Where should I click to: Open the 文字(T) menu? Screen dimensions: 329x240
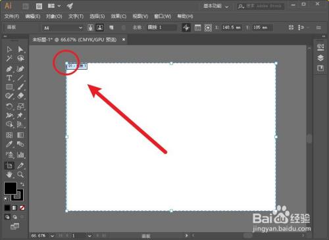(76, 16)
